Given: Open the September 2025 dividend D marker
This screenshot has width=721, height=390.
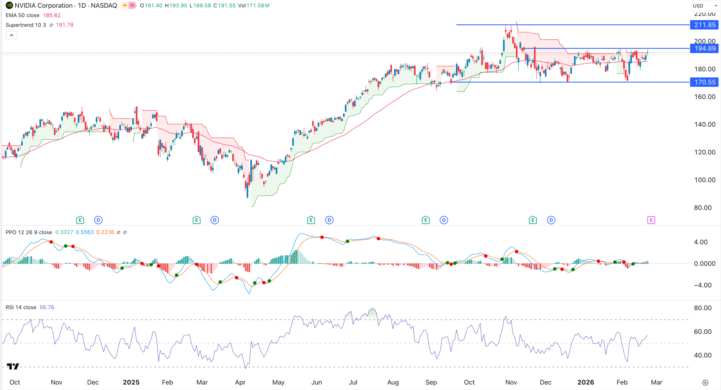Looking at the screenshot, I should (x=444, y=220).
